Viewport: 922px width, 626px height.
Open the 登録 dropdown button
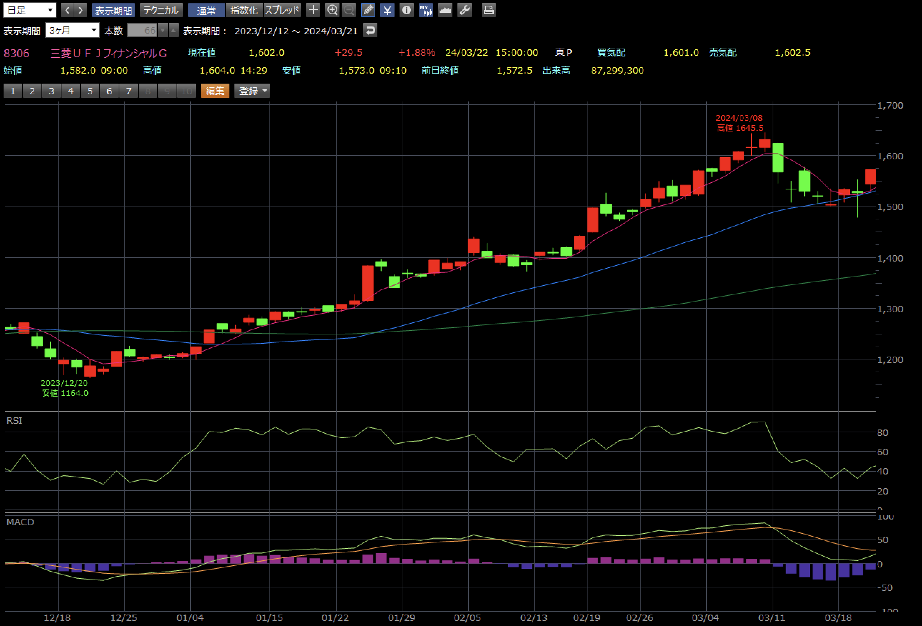(x=252, y=91)
